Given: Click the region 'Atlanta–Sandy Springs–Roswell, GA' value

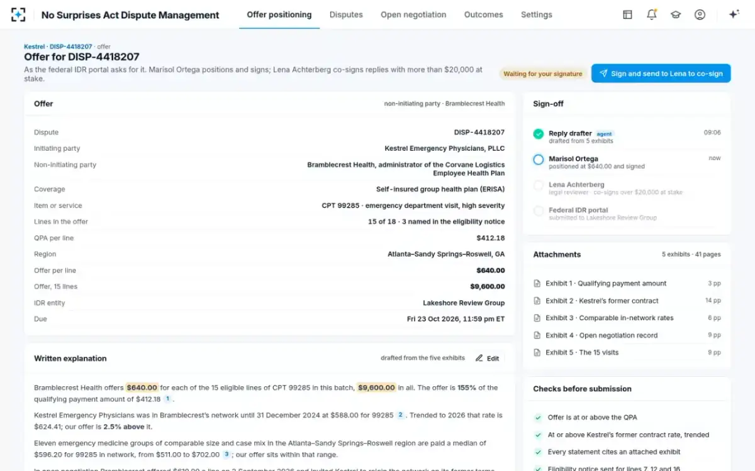Looking at the screenshot, I should (446, 254).
